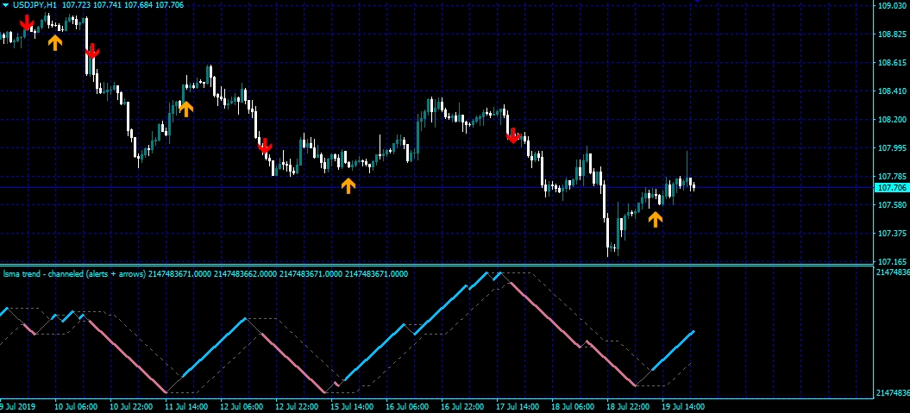910x413 pixels.
Task: Click the lsma trend - channeled indicator label
Action: (x=74, y=274)
